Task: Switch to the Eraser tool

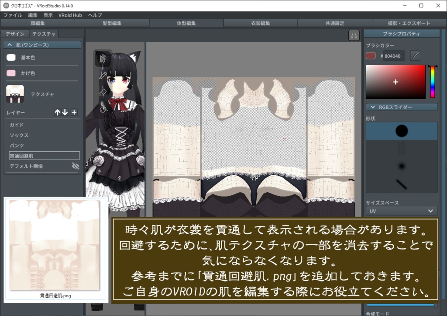Action: click(103, 92)
